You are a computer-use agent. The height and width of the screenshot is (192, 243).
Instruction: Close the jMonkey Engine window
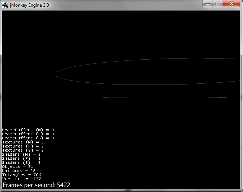point(231,4)
